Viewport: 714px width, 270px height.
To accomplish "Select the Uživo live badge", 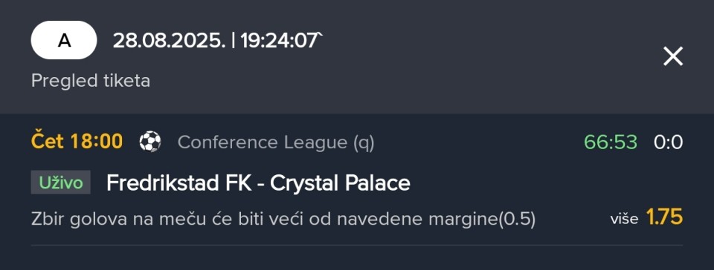I will click(60, 182).
